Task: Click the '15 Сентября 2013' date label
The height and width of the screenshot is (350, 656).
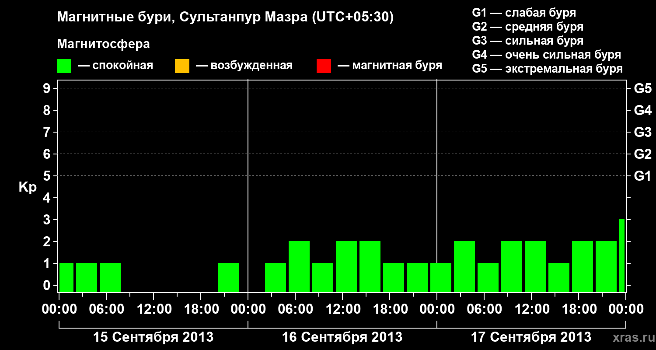Action: tap(154, 337)
